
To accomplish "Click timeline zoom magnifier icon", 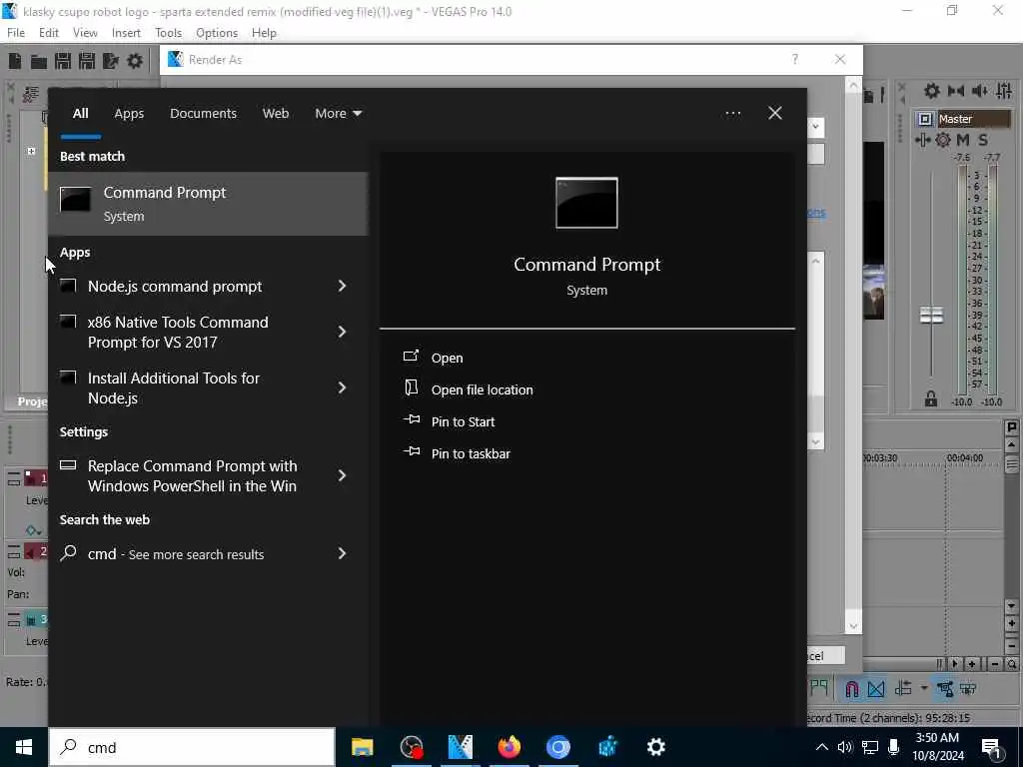I will [x=1011, y=664].
